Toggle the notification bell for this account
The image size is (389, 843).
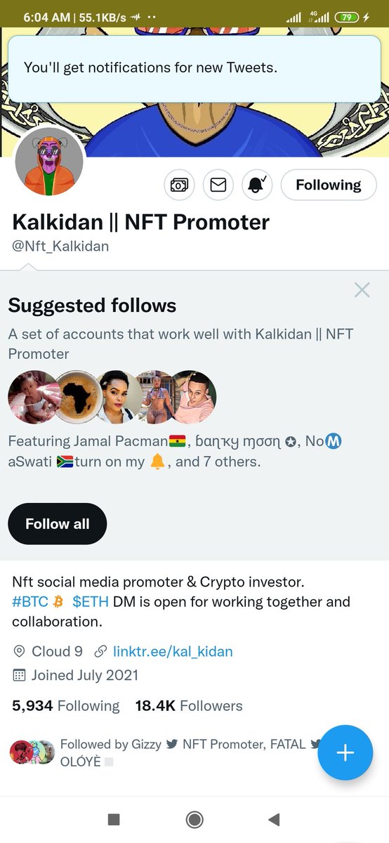coord(257,185)
